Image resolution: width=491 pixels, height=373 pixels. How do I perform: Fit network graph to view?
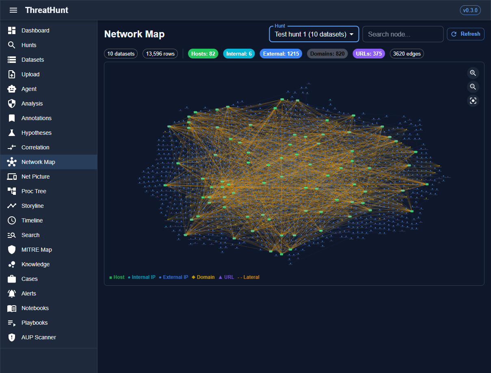point(473,101)
